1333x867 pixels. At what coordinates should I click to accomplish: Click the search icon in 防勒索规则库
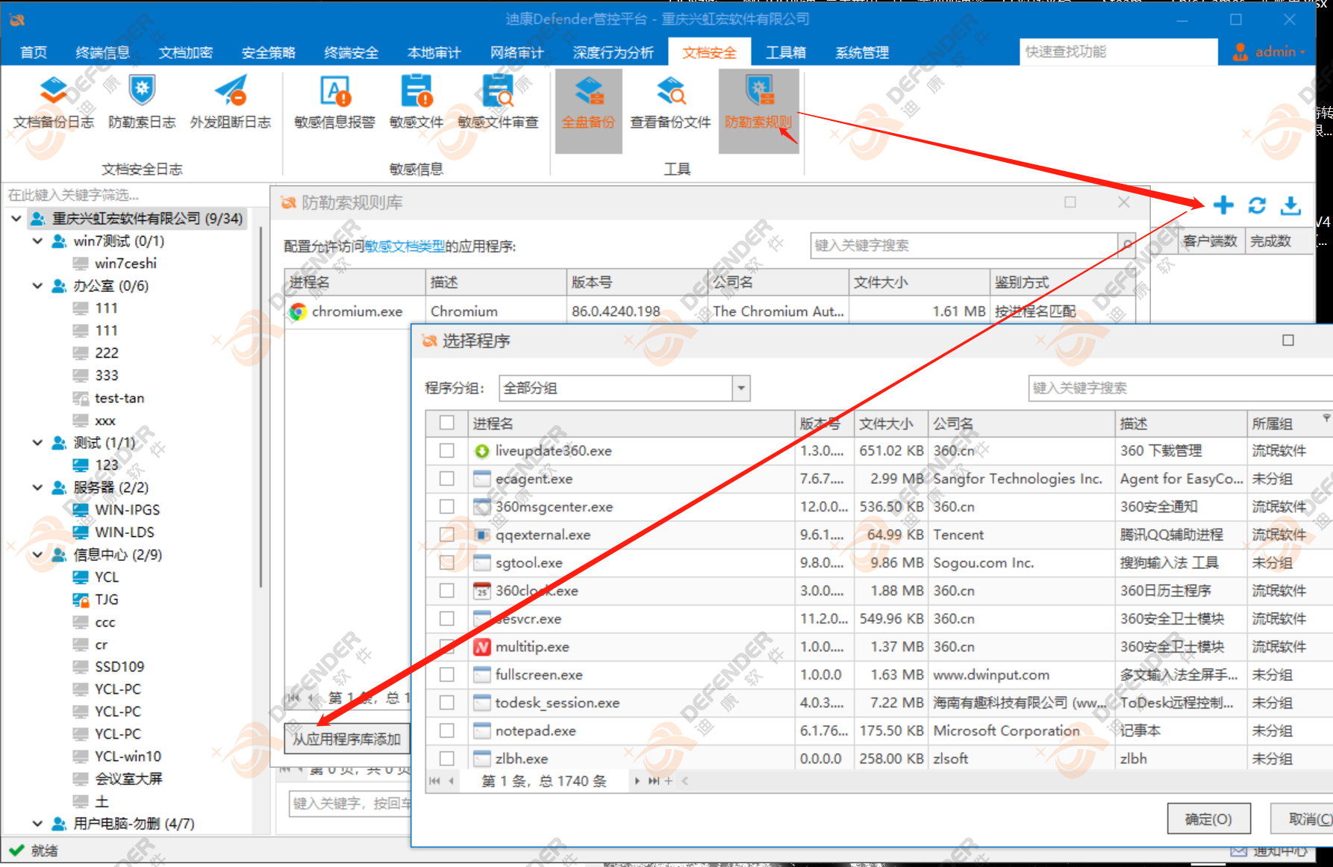(1127, 246)
